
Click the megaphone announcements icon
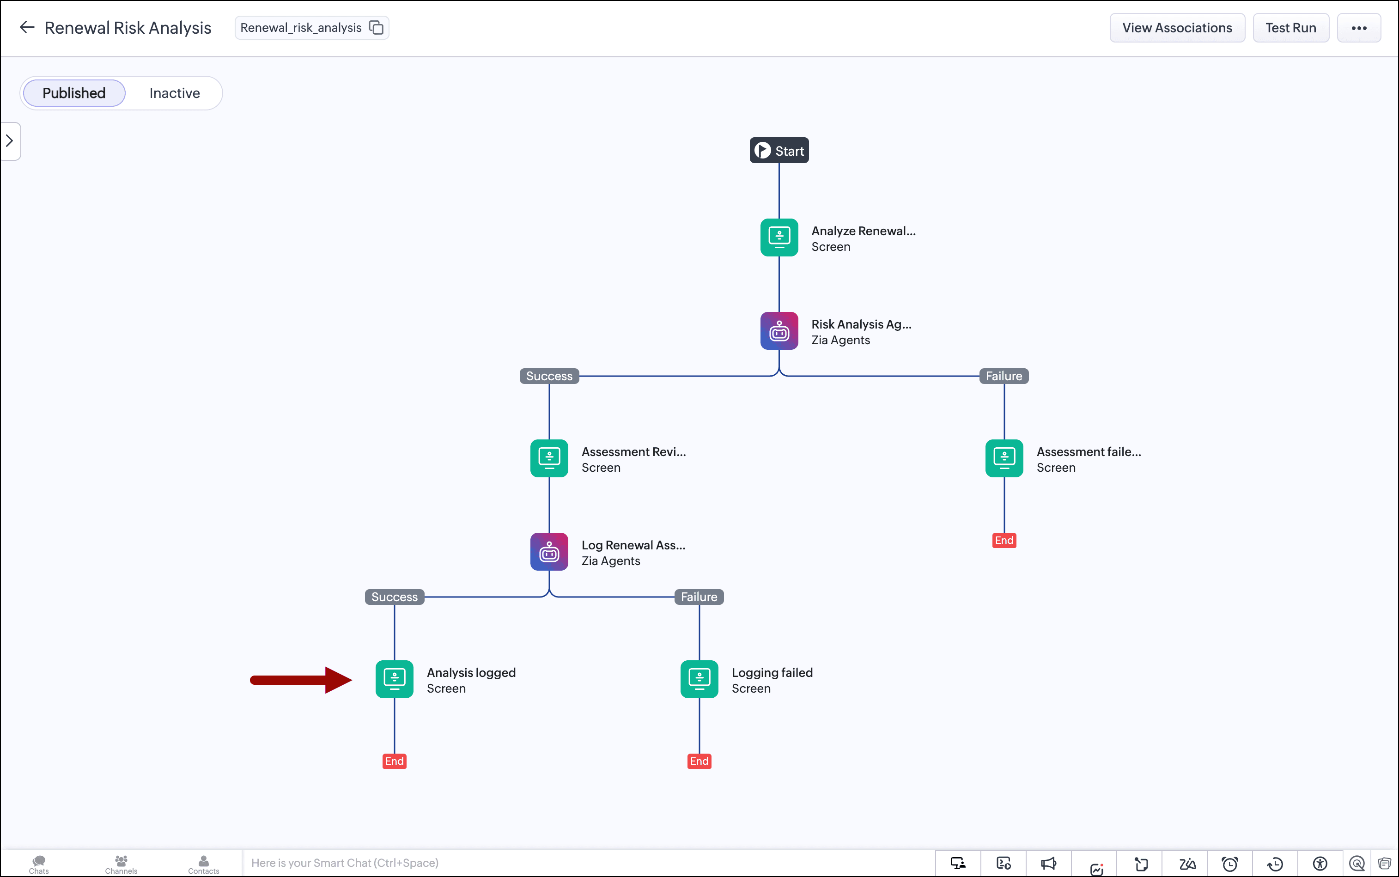click(x=1049, y=864)
